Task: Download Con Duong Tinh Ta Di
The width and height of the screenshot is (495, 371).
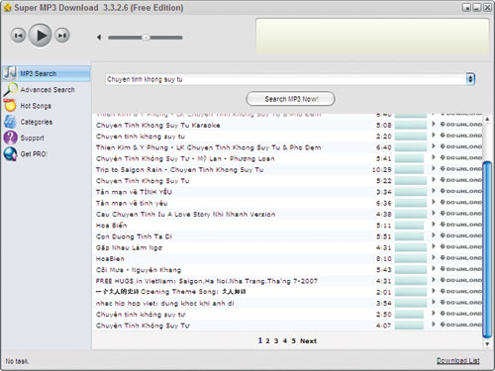Action: (461, 235)
